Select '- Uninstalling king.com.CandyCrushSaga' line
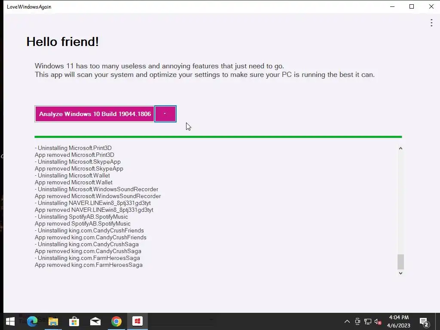Viewport: 440px width, 330px height. [87, 244]
